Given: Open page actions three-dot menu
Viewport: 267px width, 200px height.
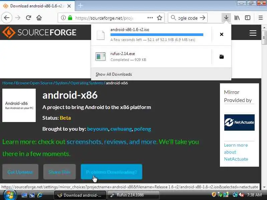Looking at the screenshot, I should (x=150, y=18).
